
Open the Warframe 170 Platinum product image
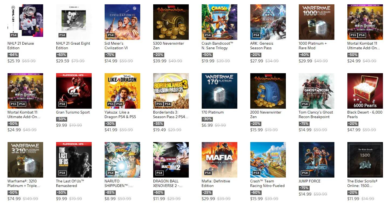click(220, 91)
